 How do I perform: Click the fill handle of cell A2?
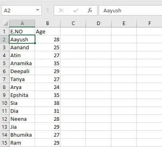pyautogui.click(x=35, y=43)
